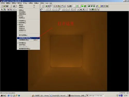Choose 高质量背景存储(Q) menu entry
The height and width of the screenshot is (97, 129).
(x=28, y=49)
